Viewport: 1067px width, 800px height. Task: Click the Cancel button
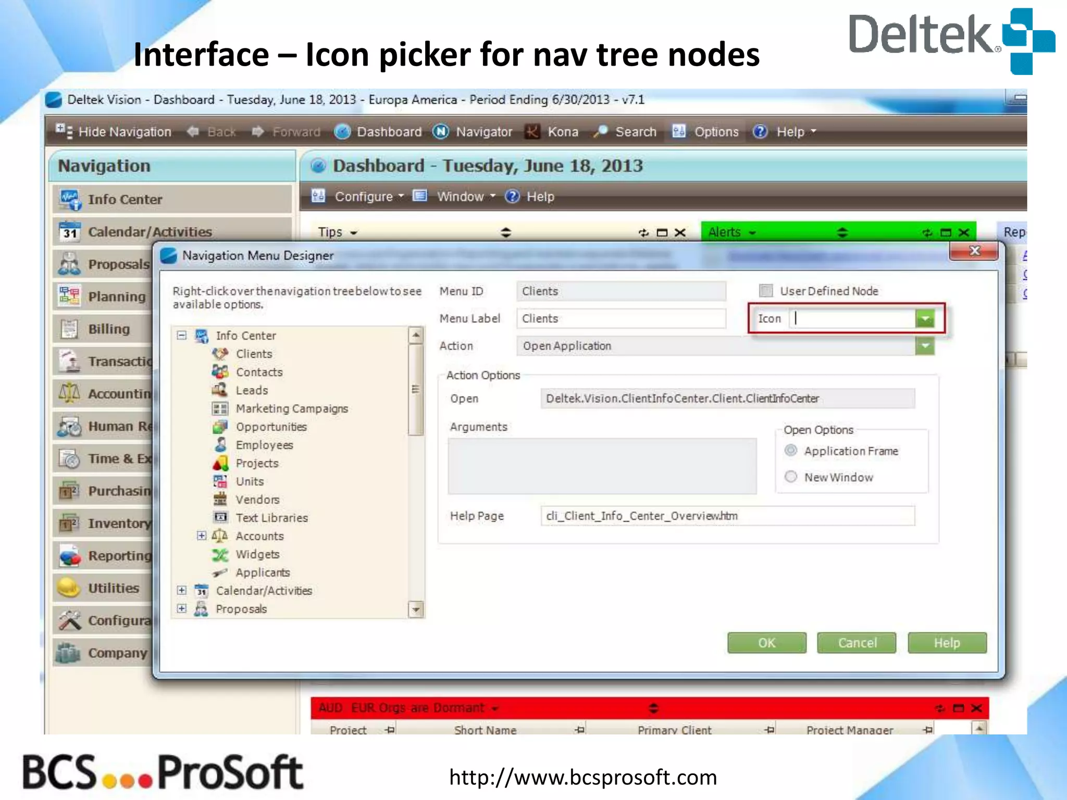pyautogui.click(x=857, y=643)
